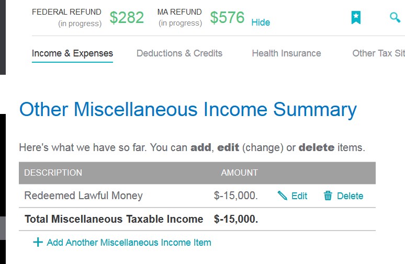
Task: Click the AMOUNT column header
Action: [x=239, y=173]
